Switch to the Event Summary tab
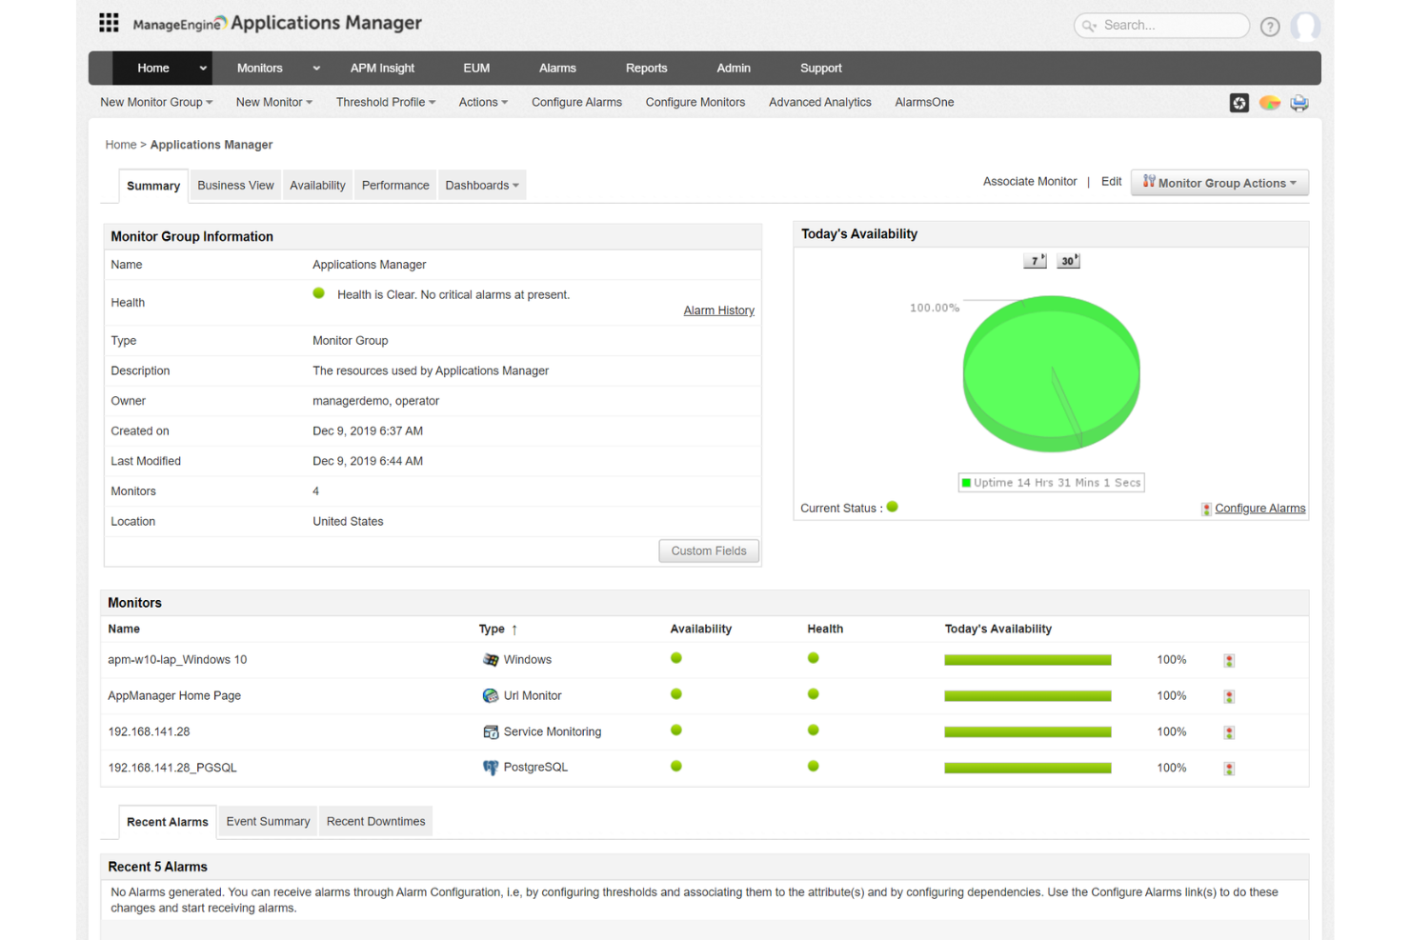This screenshot has width=1410, height=940. coord(268,821)
